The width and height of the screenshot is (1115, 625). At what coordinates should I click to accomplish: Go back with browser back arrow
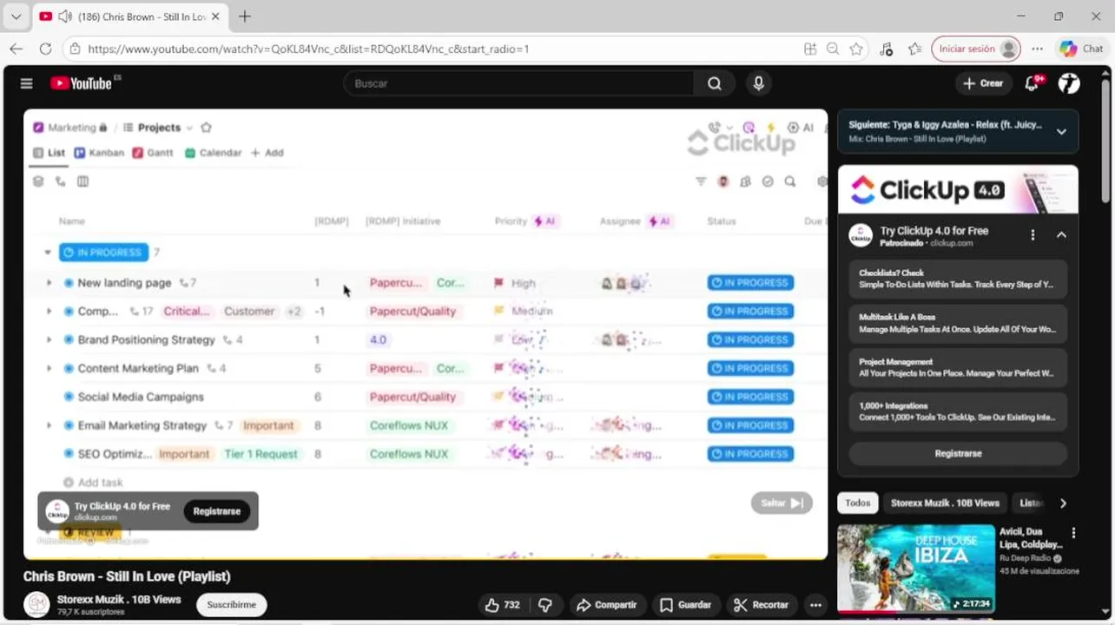tap(16, 49)
